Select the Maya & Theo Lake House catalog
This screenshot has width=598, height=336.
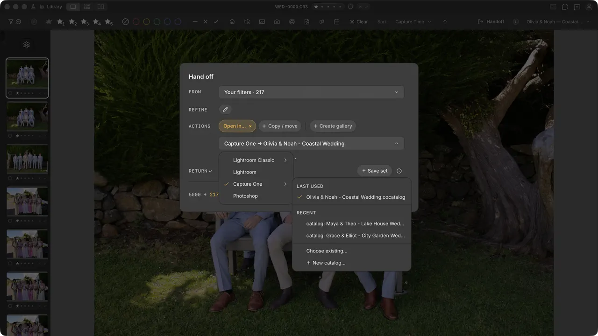point(351,224)
